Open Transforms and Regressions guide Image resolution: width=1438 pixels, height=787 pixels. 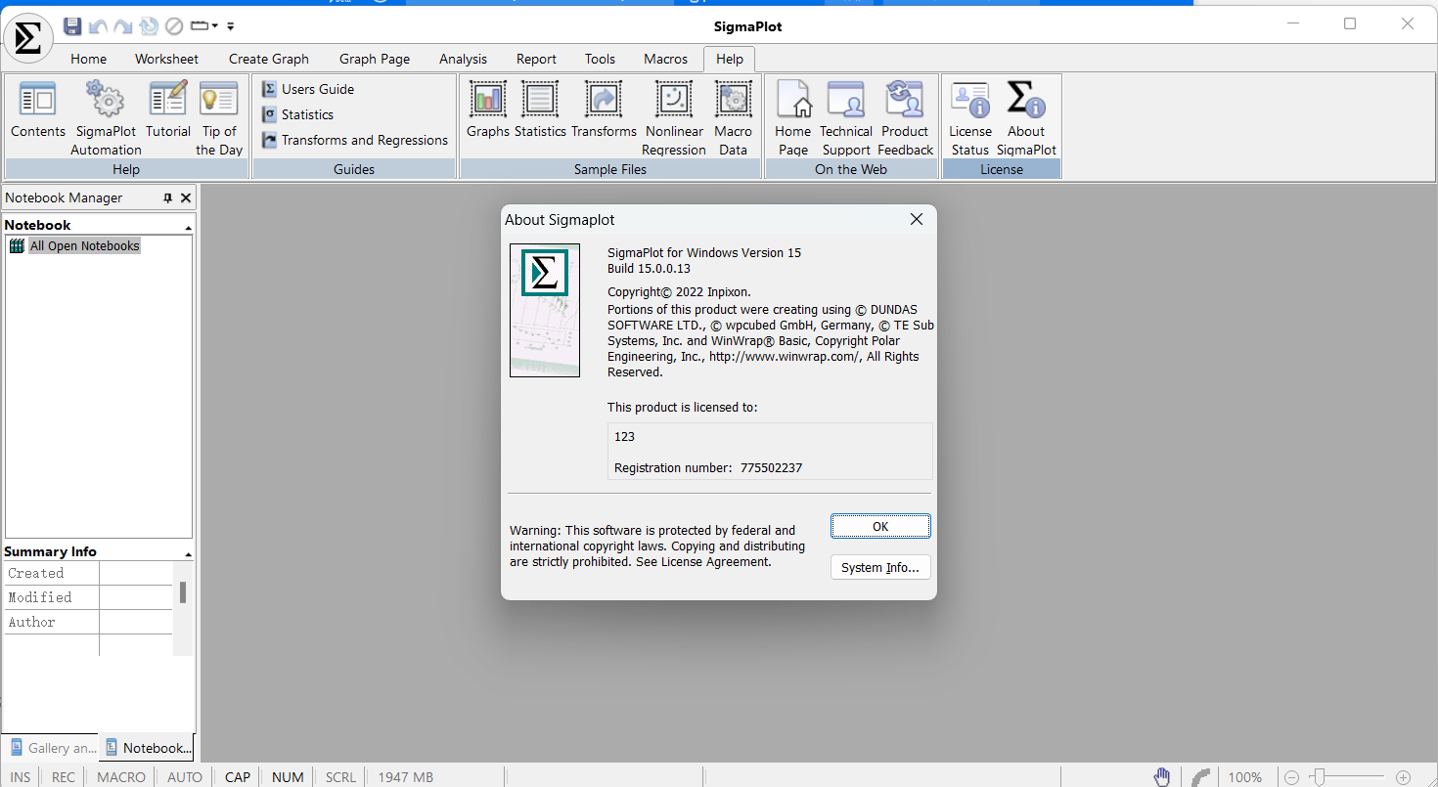354,140
